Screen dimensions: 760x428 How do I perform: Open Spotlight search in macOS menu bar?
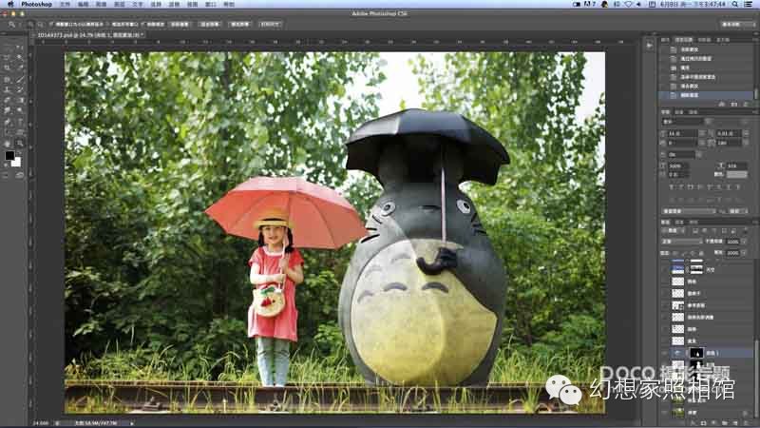[x=735, y=4]
